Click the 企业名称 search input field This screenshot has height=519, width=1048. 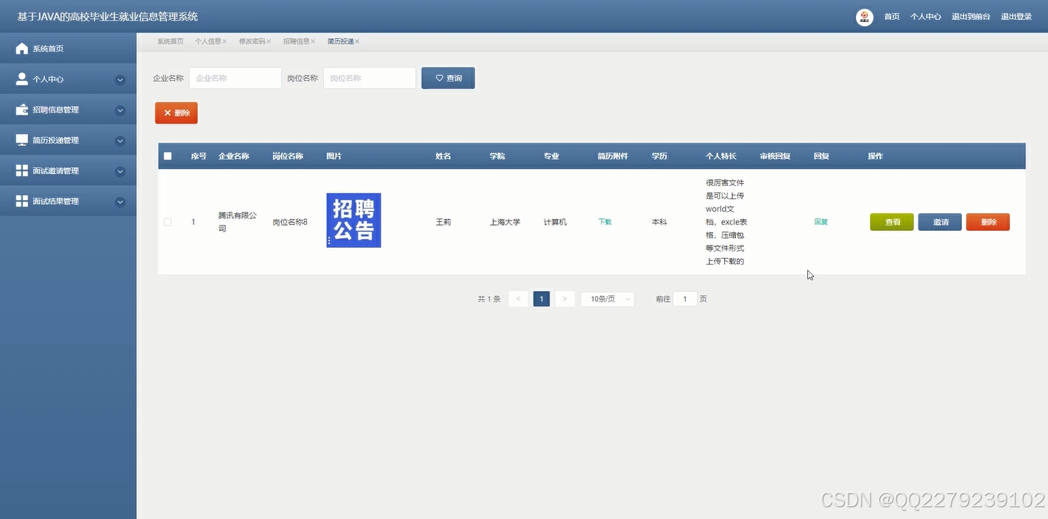point(235,77)
